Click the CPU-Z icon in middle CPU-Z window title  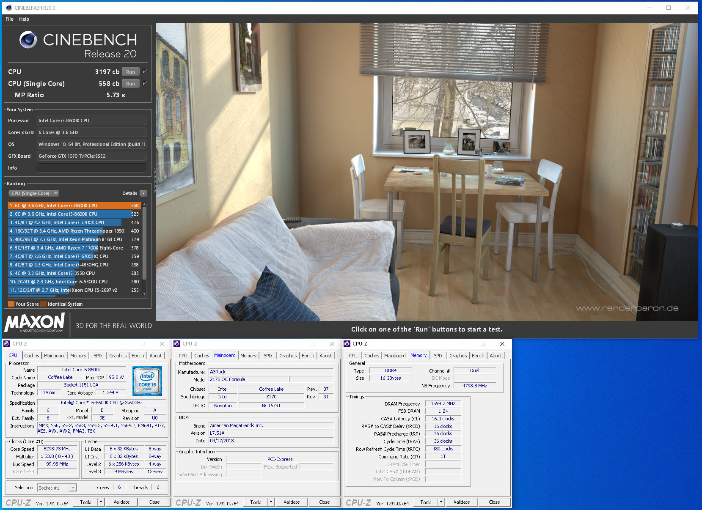(177, 344)
